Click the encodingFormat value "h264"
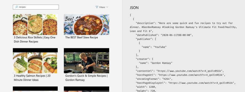245x92 pixels. [x=167, y=79]
